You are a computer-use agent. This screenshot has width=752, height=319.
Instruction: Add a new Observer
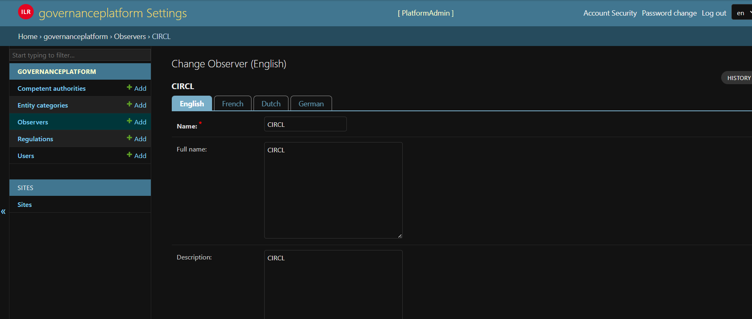coord(136,122)
